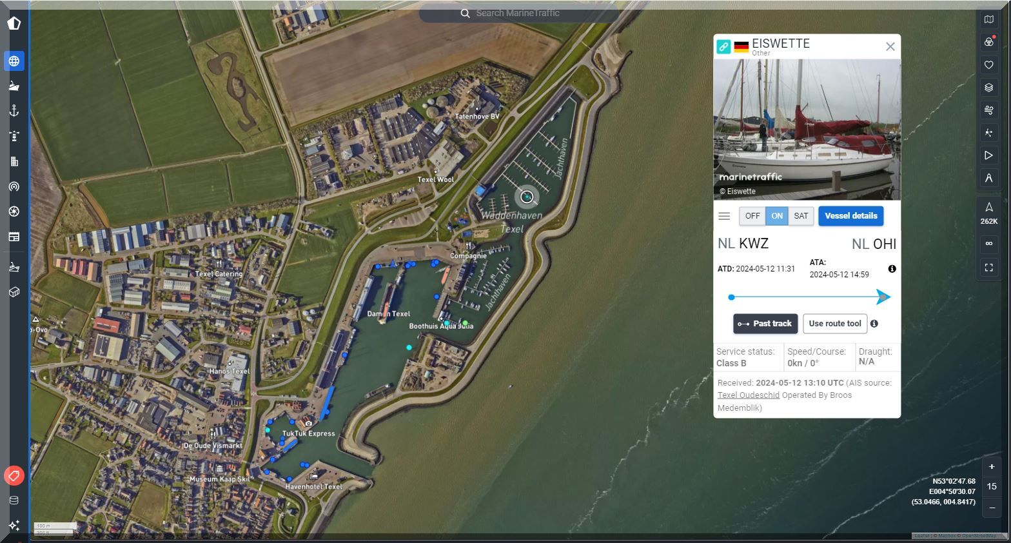Select the SAT toggle option

(x=801, y=216)
